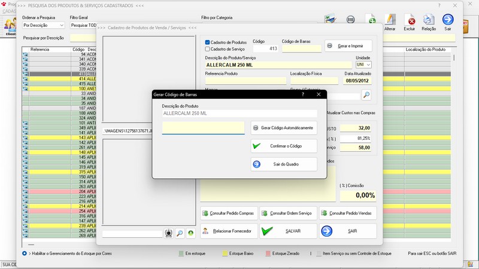Click Sair do Quadro button

[284, 164]
